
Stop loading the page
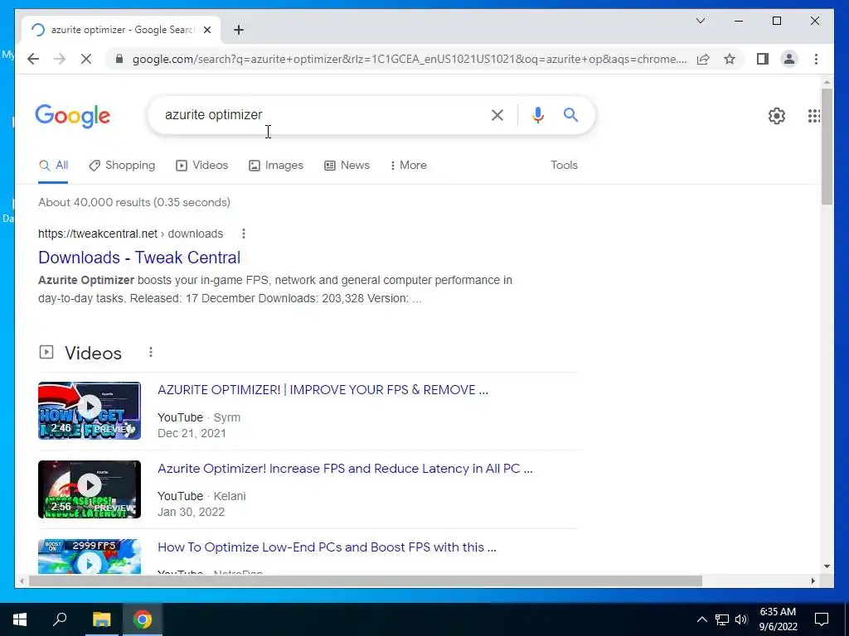86,59
